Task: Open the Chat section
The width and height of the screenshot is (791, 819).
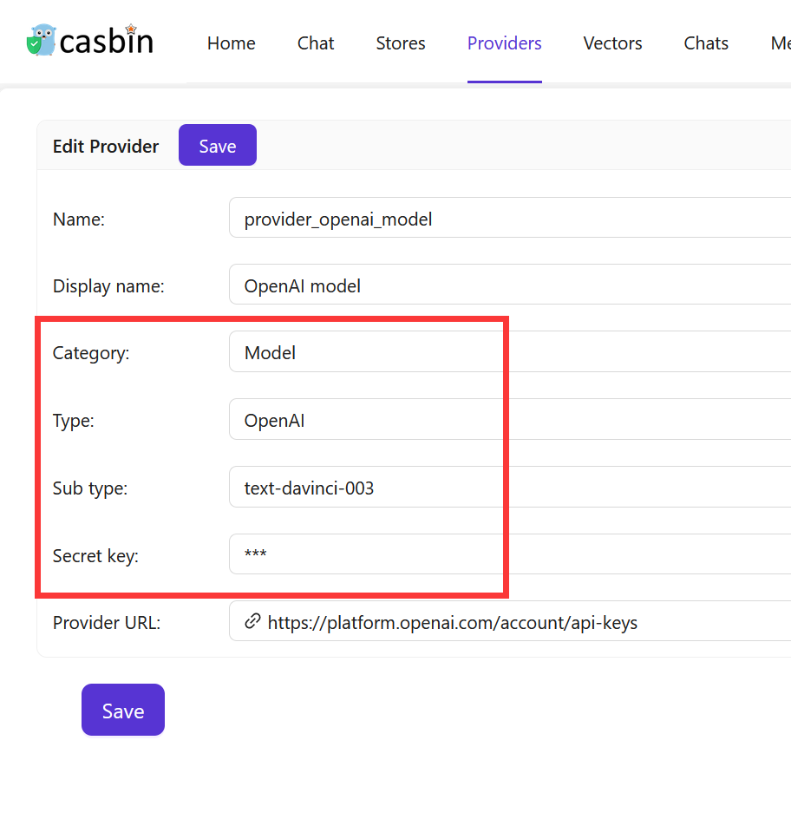Action: 315,43
